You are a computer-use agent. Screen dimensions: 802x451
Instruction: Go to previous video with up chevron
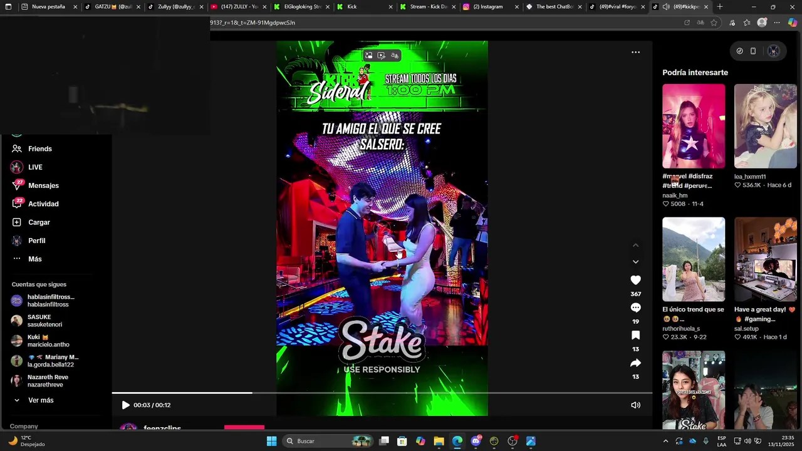(635, 245)
